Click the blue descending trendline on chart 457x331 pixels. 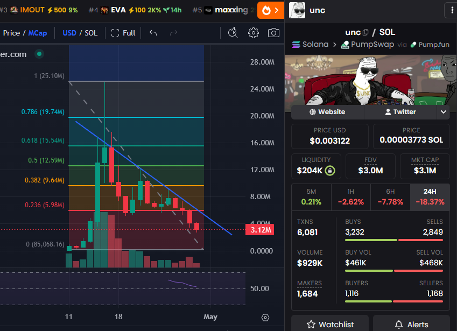tap(153, 178)
